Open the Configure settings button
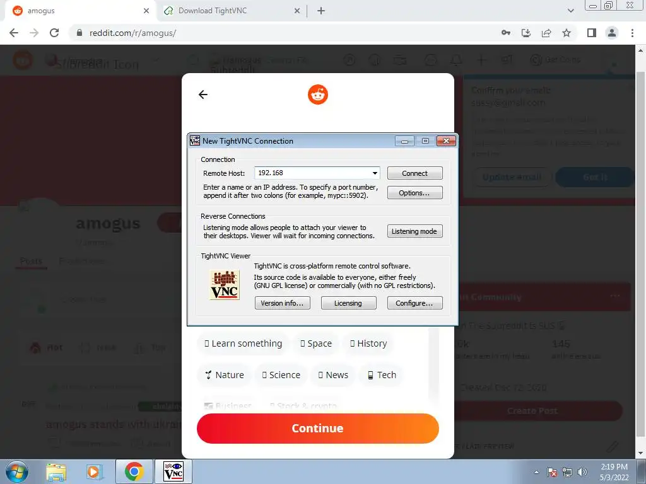 (415, 303)
